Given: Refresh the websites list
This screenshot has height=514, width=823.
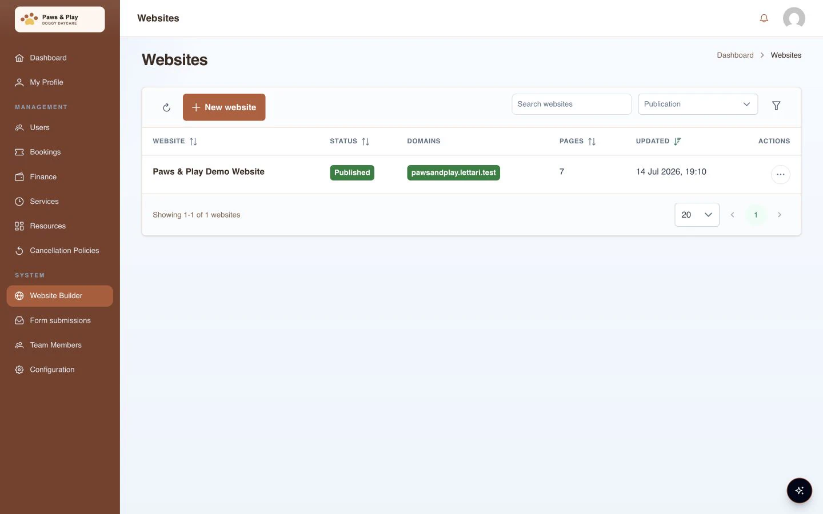Looking at the screenshot, I should click(166, 107).
